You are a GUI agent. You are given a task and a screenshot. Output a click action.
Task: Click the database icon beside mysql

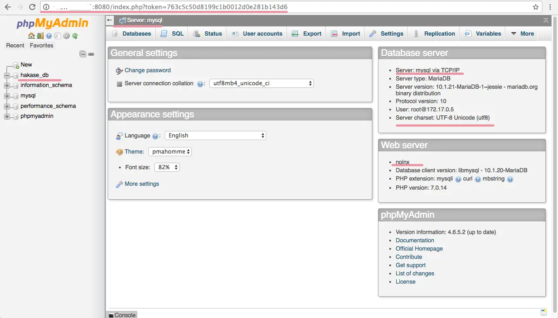click(x=16, y=96)
